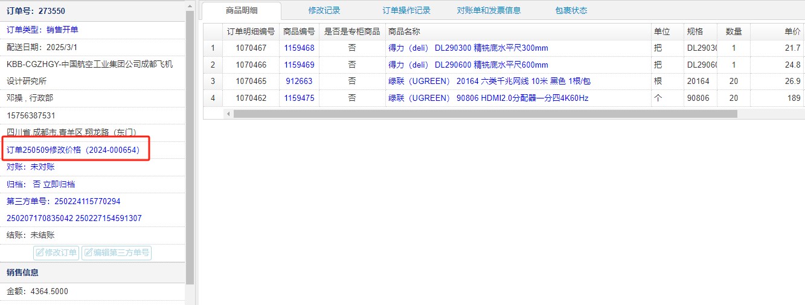Viewport: 805px width, 305px height.
Task: Click the 销售信息 section header
Action: pyautogui.click(x=92, y=272)
